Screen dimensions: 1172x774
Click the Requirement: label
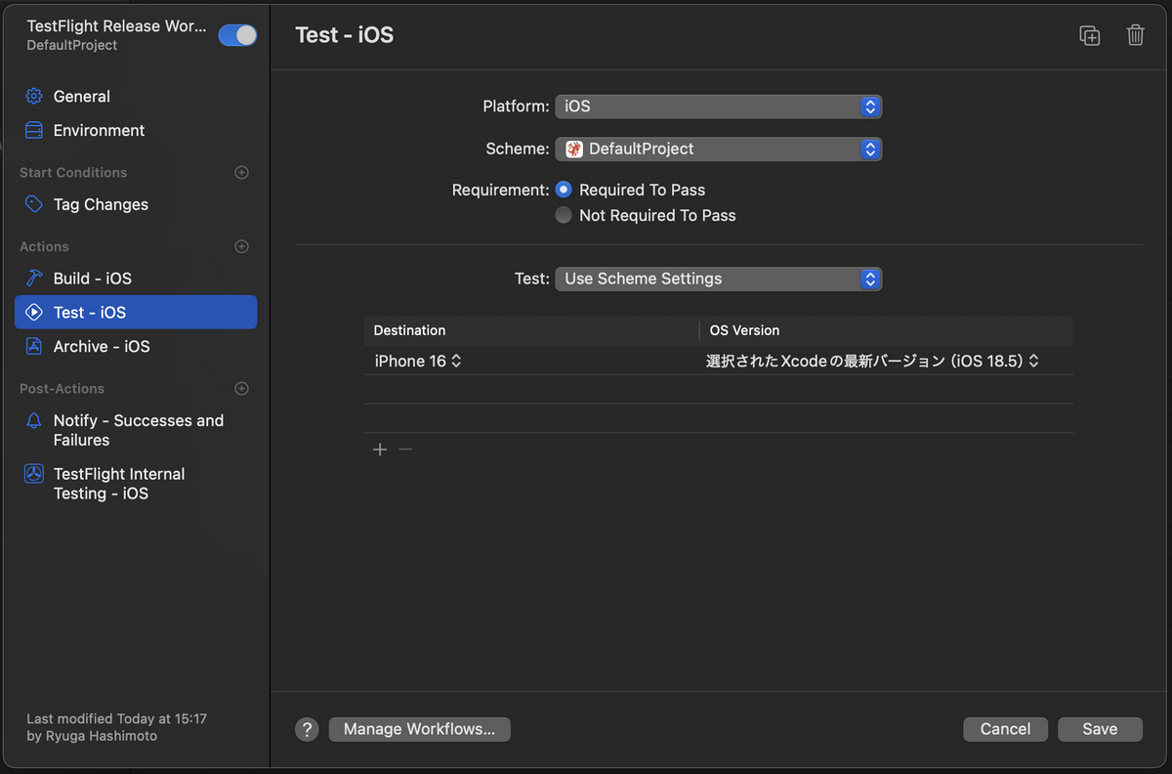pos(500,190)
